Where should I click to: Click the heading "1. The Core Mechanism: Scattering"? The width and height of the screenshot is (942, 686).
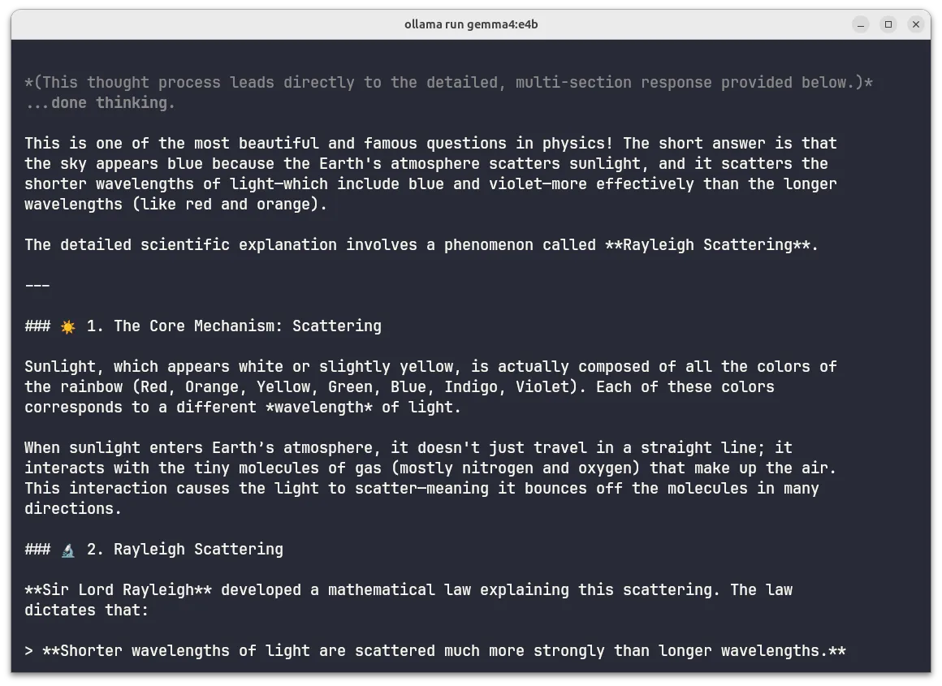(234, 326)
